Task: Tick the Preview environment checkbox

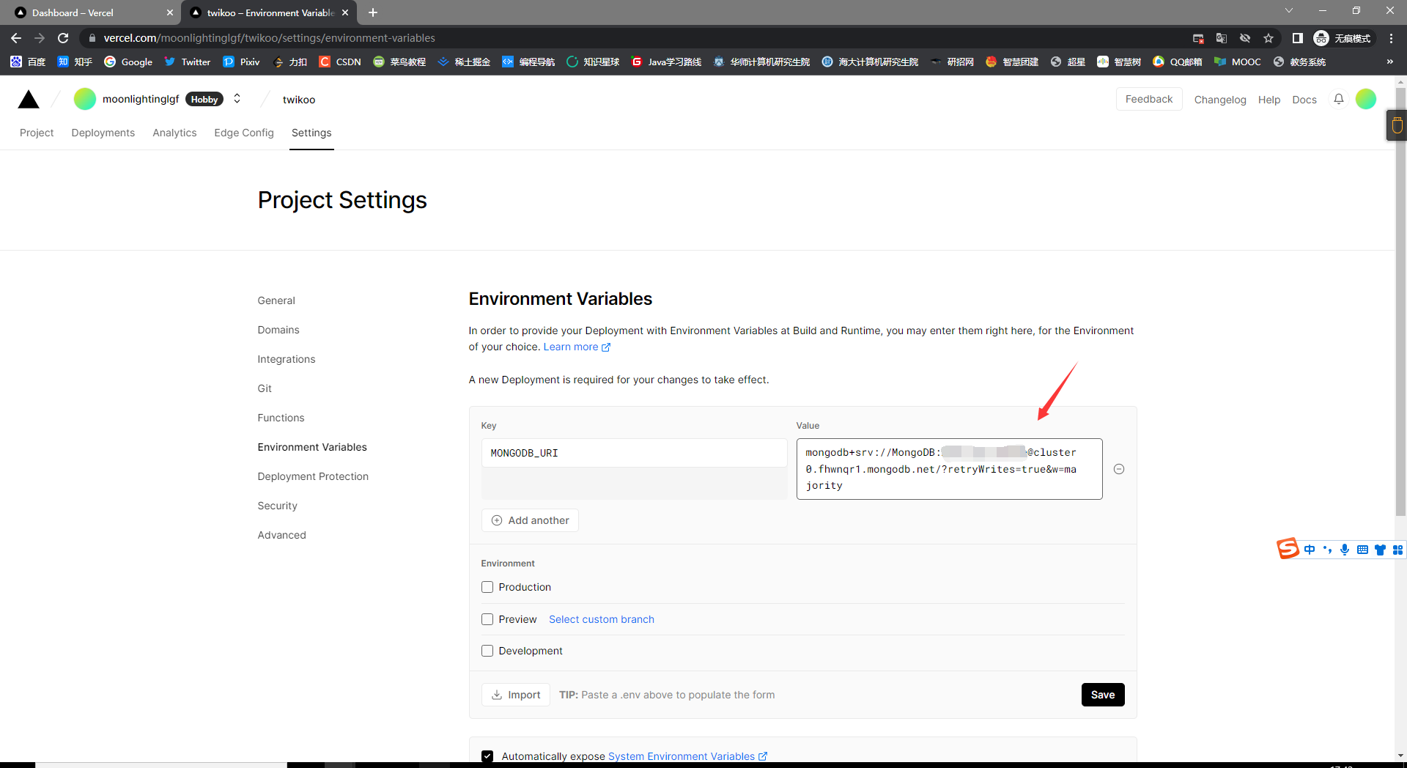Action: (487, 619)
